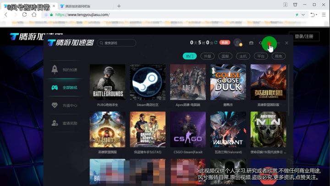
Task: Click the PUBG绝地求生 title text
Action: [108, 105]
